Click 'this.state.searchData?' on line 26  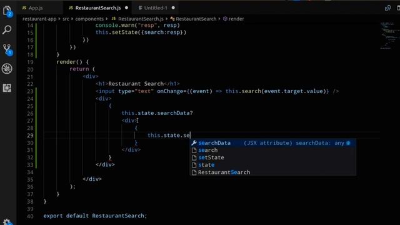click(x=157, y=113)
